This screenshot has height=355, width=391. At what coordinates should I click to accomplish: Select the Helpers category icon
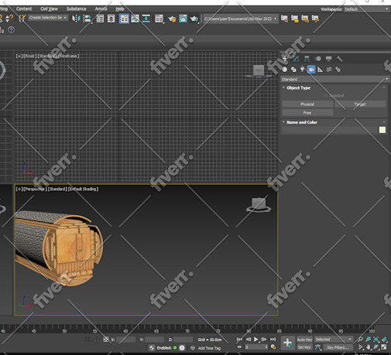tap(320, 70)
